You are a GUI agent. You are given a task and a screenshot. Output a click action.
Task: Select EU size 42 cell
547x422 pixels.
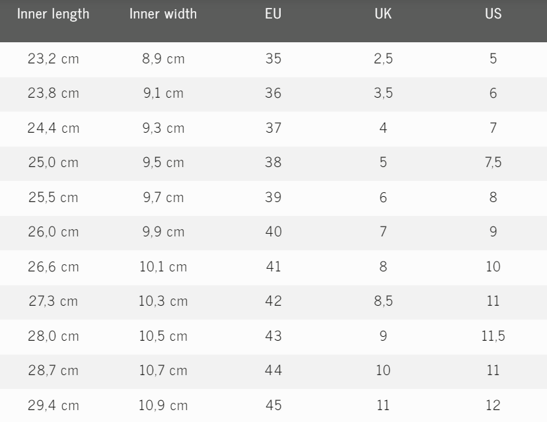pos(273,301)
